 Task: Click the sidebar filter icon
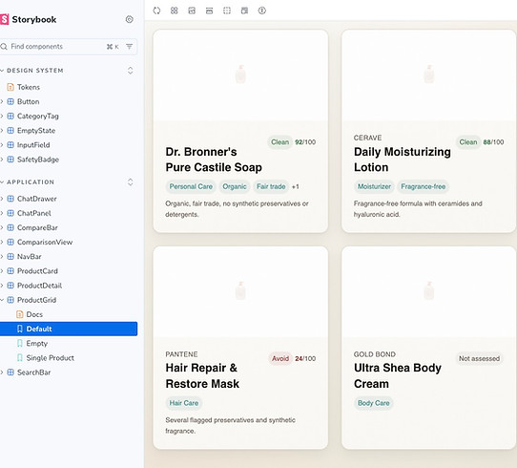[130, 47]
